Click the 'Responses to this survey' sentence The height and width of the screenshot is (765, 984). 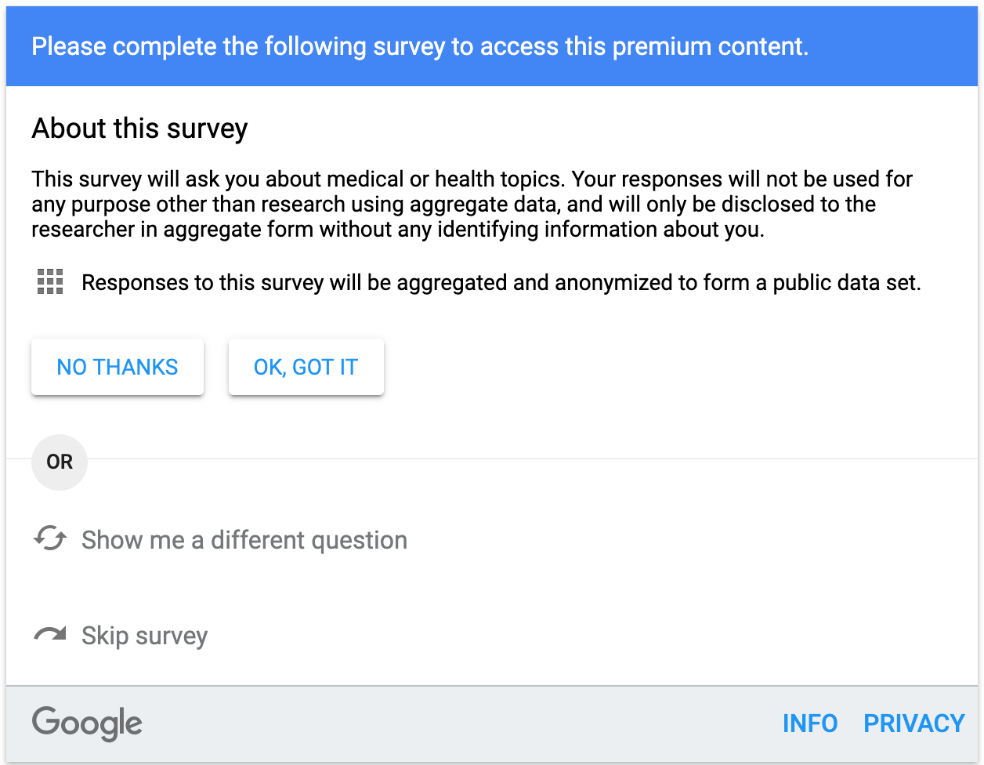tap(501, 282)
